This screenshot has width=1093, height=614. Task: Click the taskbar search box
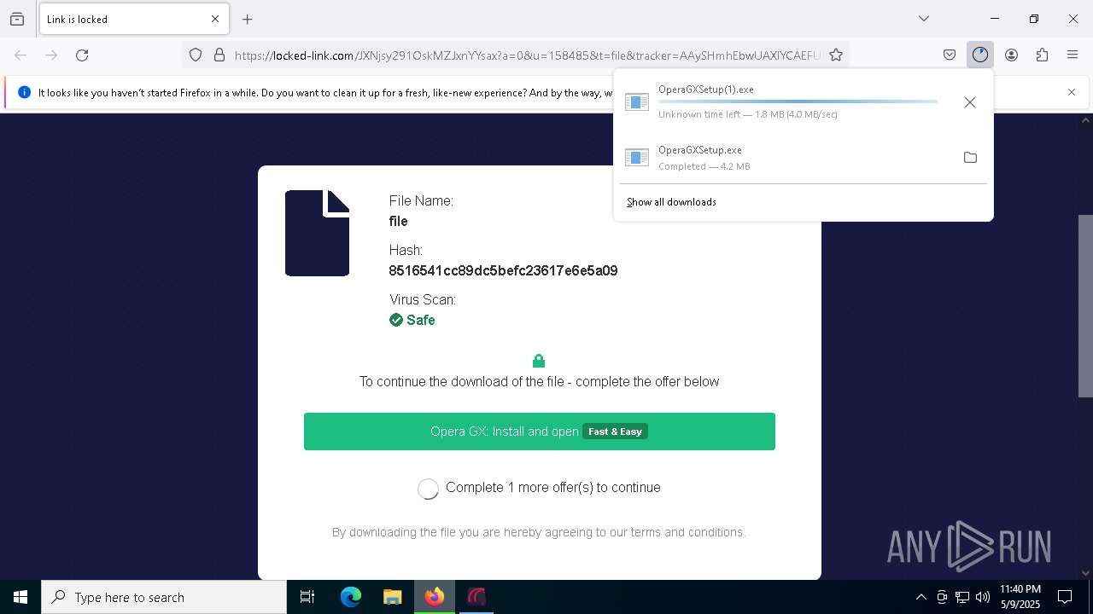[164, 597]
